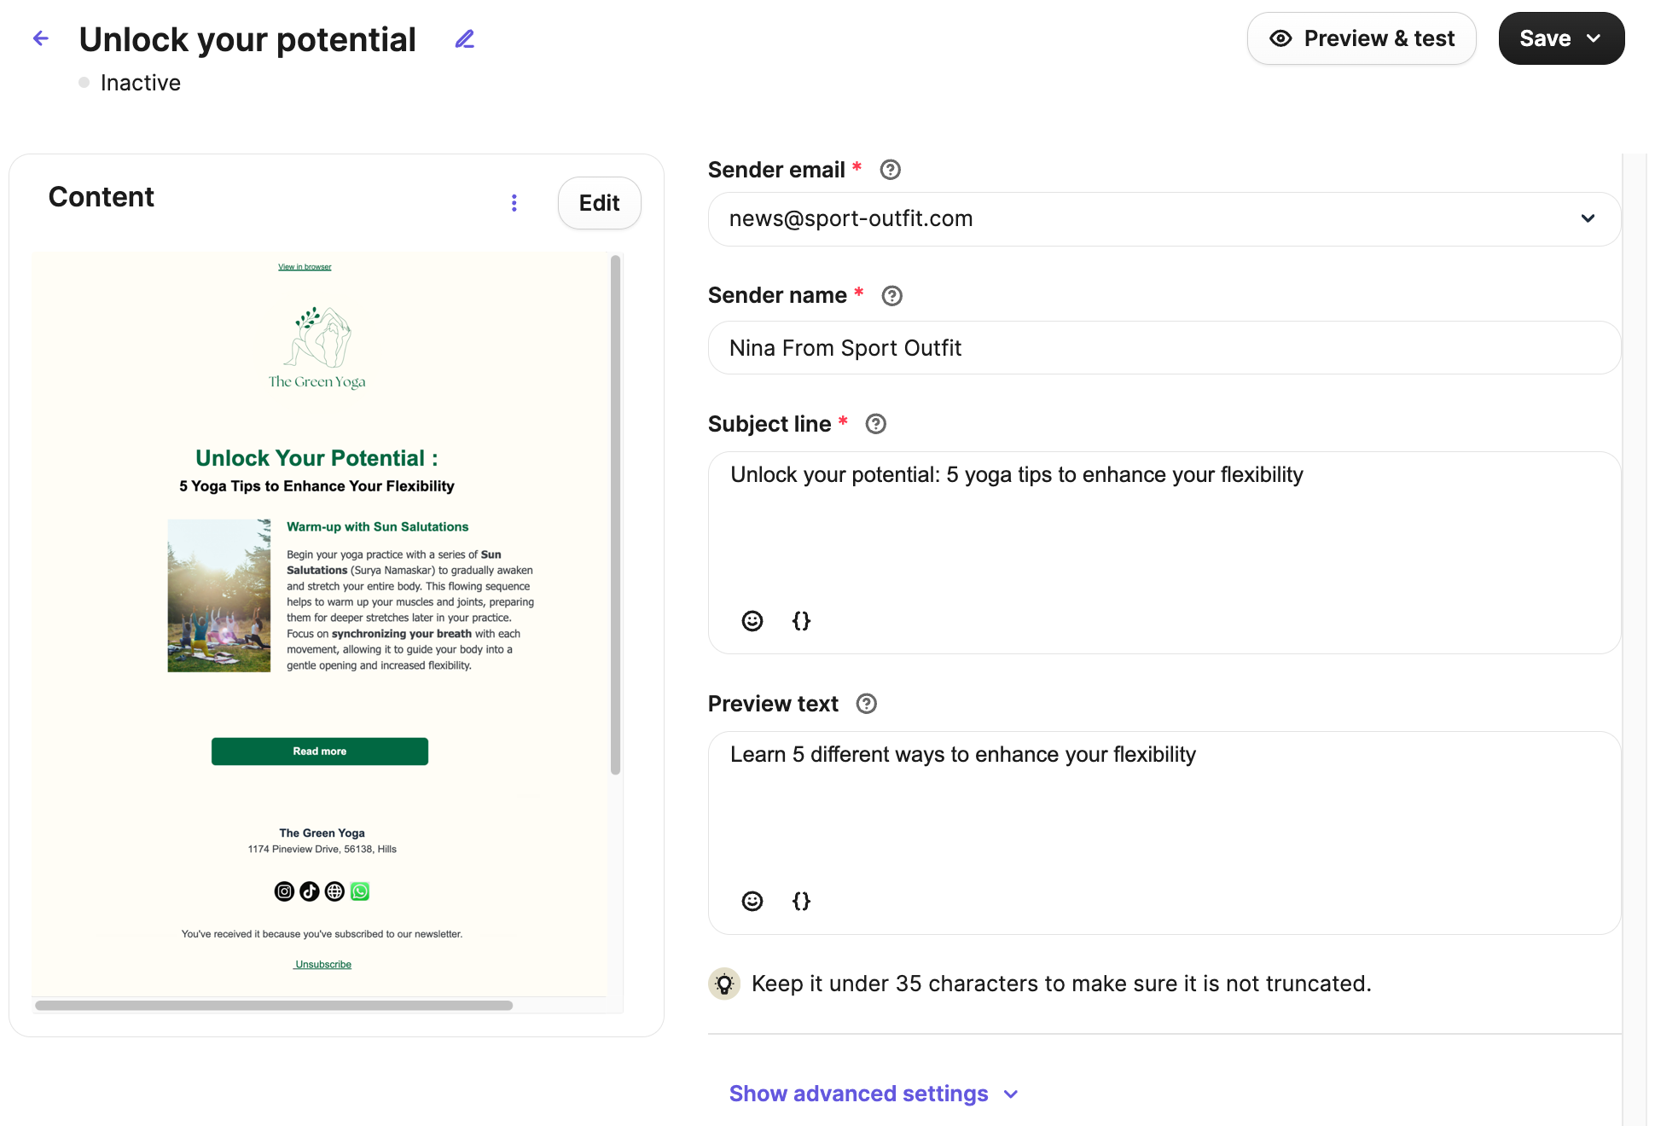Add personalization braces in Preview text
1655x1126 pixels.
pos(801,901)
